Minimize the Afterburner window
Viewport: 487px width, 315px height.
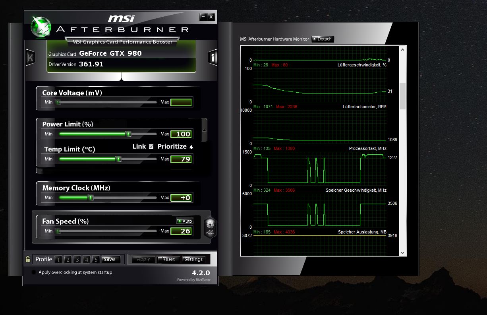203,17
